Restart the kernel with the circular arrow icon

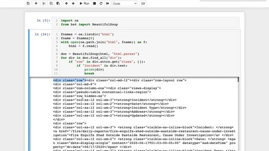tap(101, 3)
